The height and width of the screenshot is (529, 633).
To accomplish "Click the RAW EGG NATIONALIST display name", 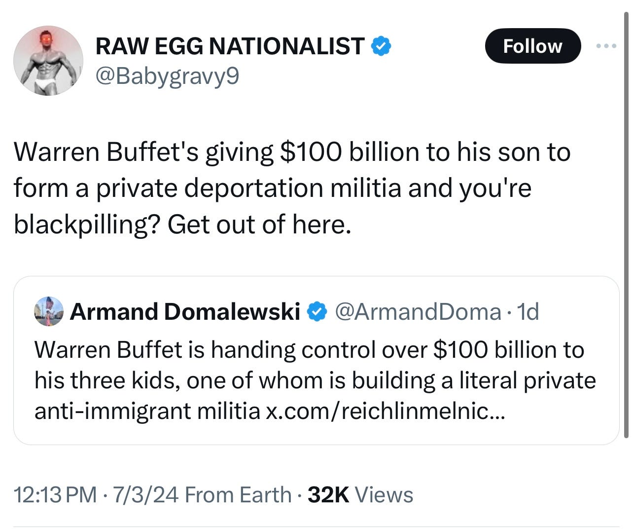I will point(230,46).
